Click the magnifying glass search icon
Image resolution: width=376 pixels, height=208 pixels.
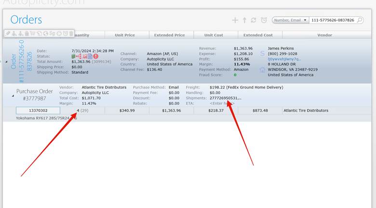point(360,20)
